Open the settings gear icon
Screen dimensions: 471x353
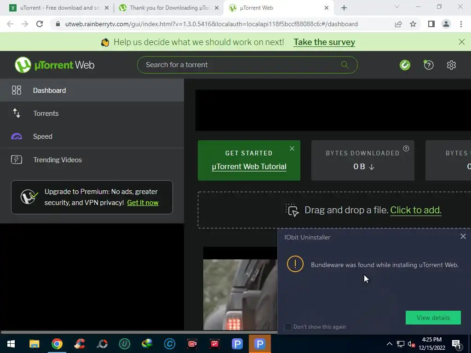click(x=451, y=65)
